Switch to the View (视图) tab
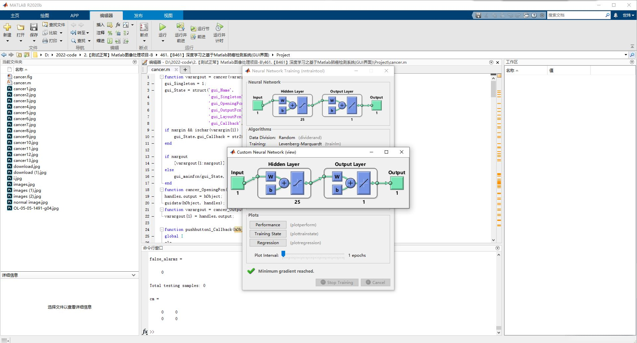 click(x=168, y=16)
